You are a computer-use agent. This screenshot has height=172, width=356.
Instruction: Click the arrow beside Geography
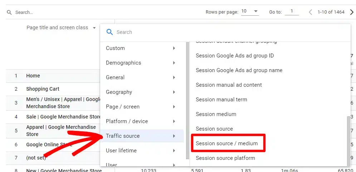(174, 92)
